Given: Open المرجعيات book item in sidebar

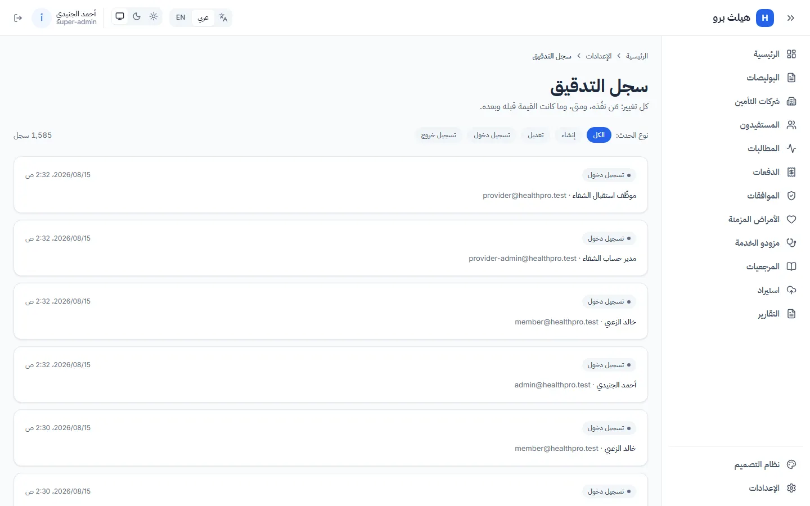Looking at the screenshot, I should [736, 266].
